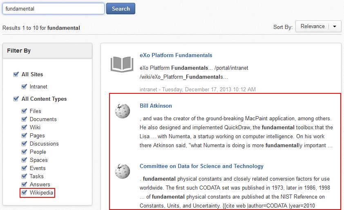
Task: Click the 'Results 1 to 10 for fundamental' text
Action: point(41,28)
